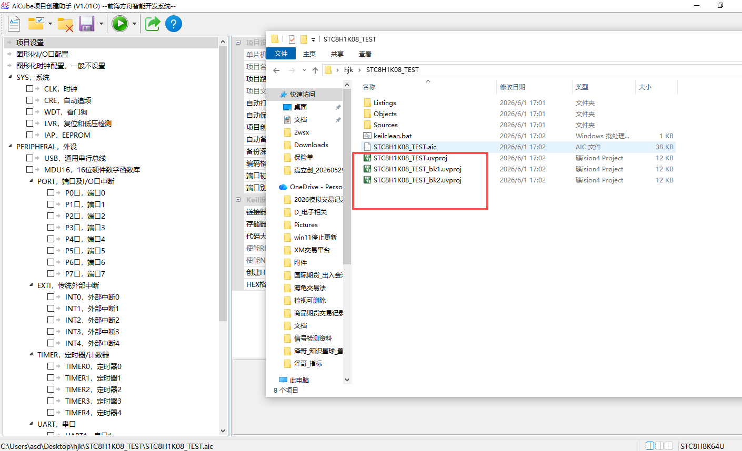Collapse the SYS, 系统 tree node
The width and height of the screenshot is (742, 451).
coord(10,77)
